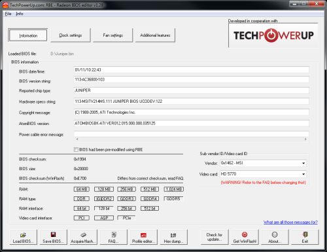
Task: Select the 1,024 MB RAM indicator
Action: click(x=174, y=189)
